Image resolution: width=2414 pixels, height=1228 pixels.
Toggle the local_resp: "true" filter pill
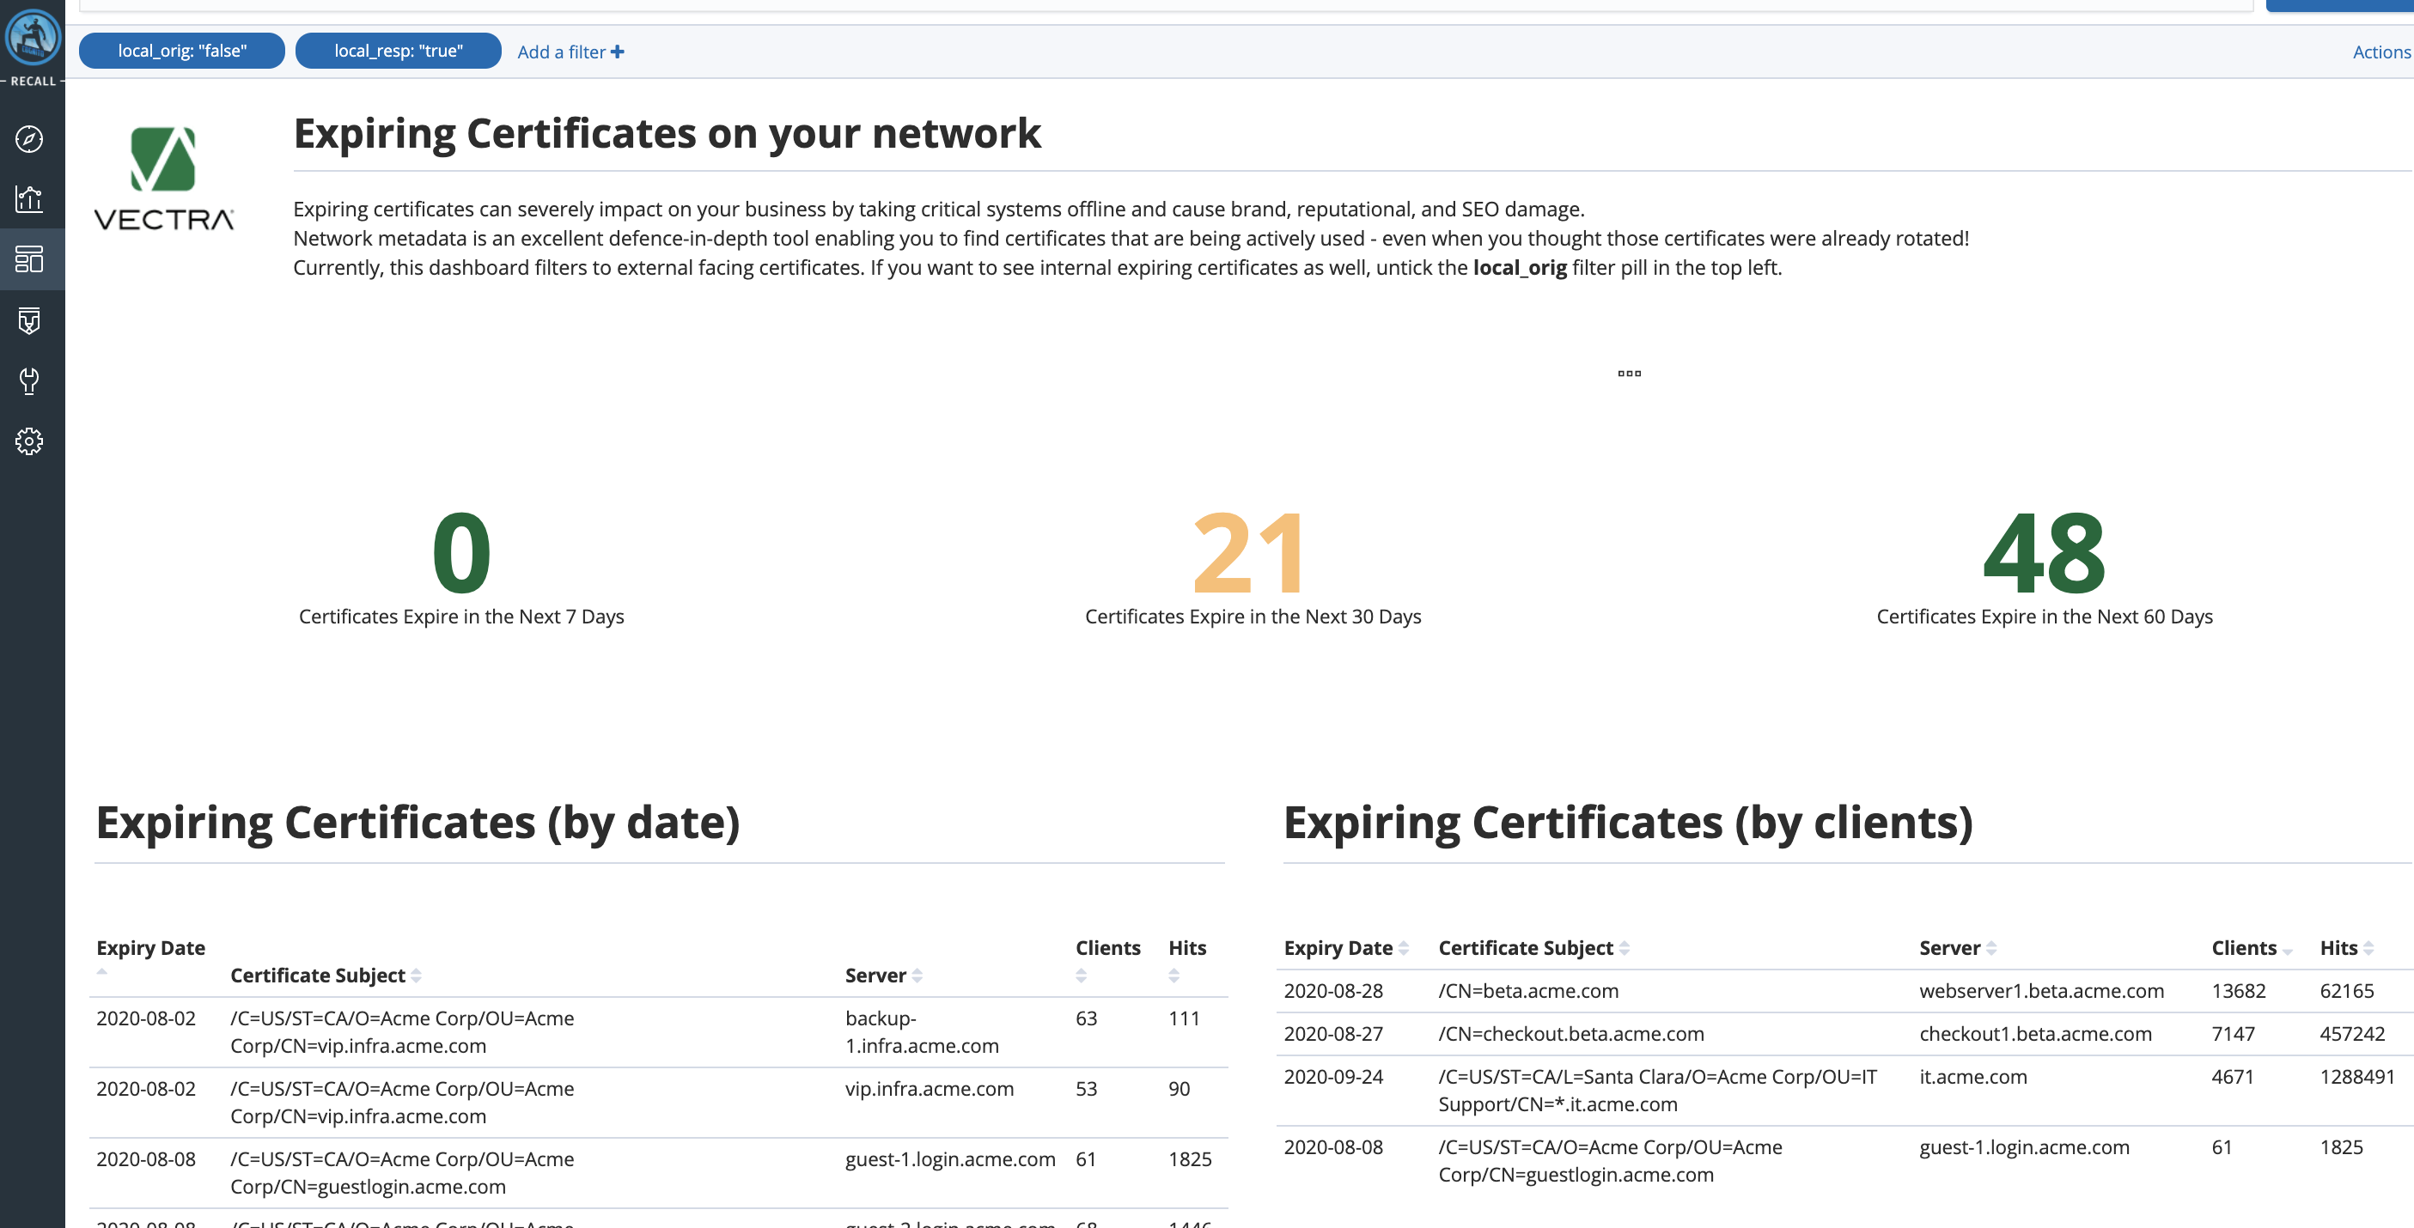click(x=398, y=51)
